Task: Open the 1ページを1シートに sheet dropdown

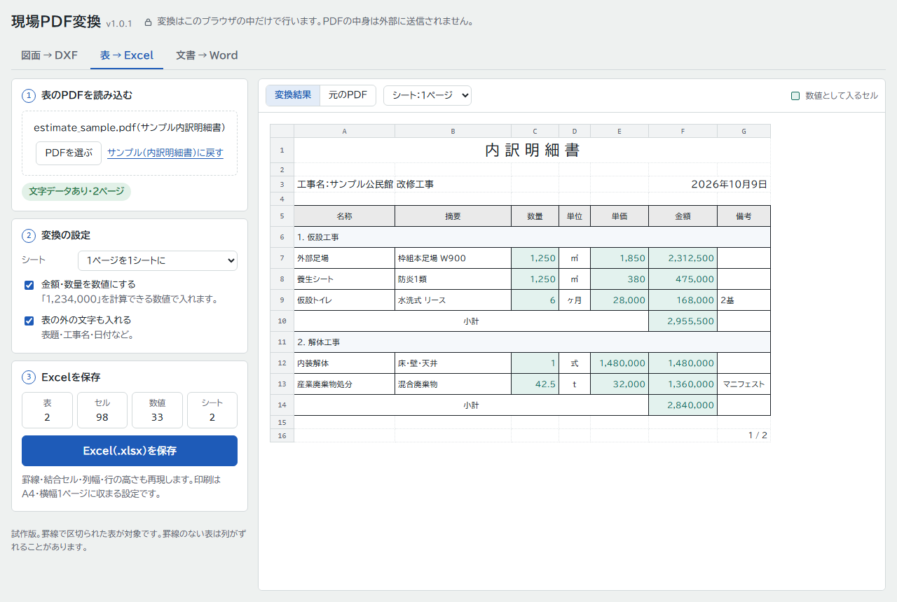Action: coord(158,260)
